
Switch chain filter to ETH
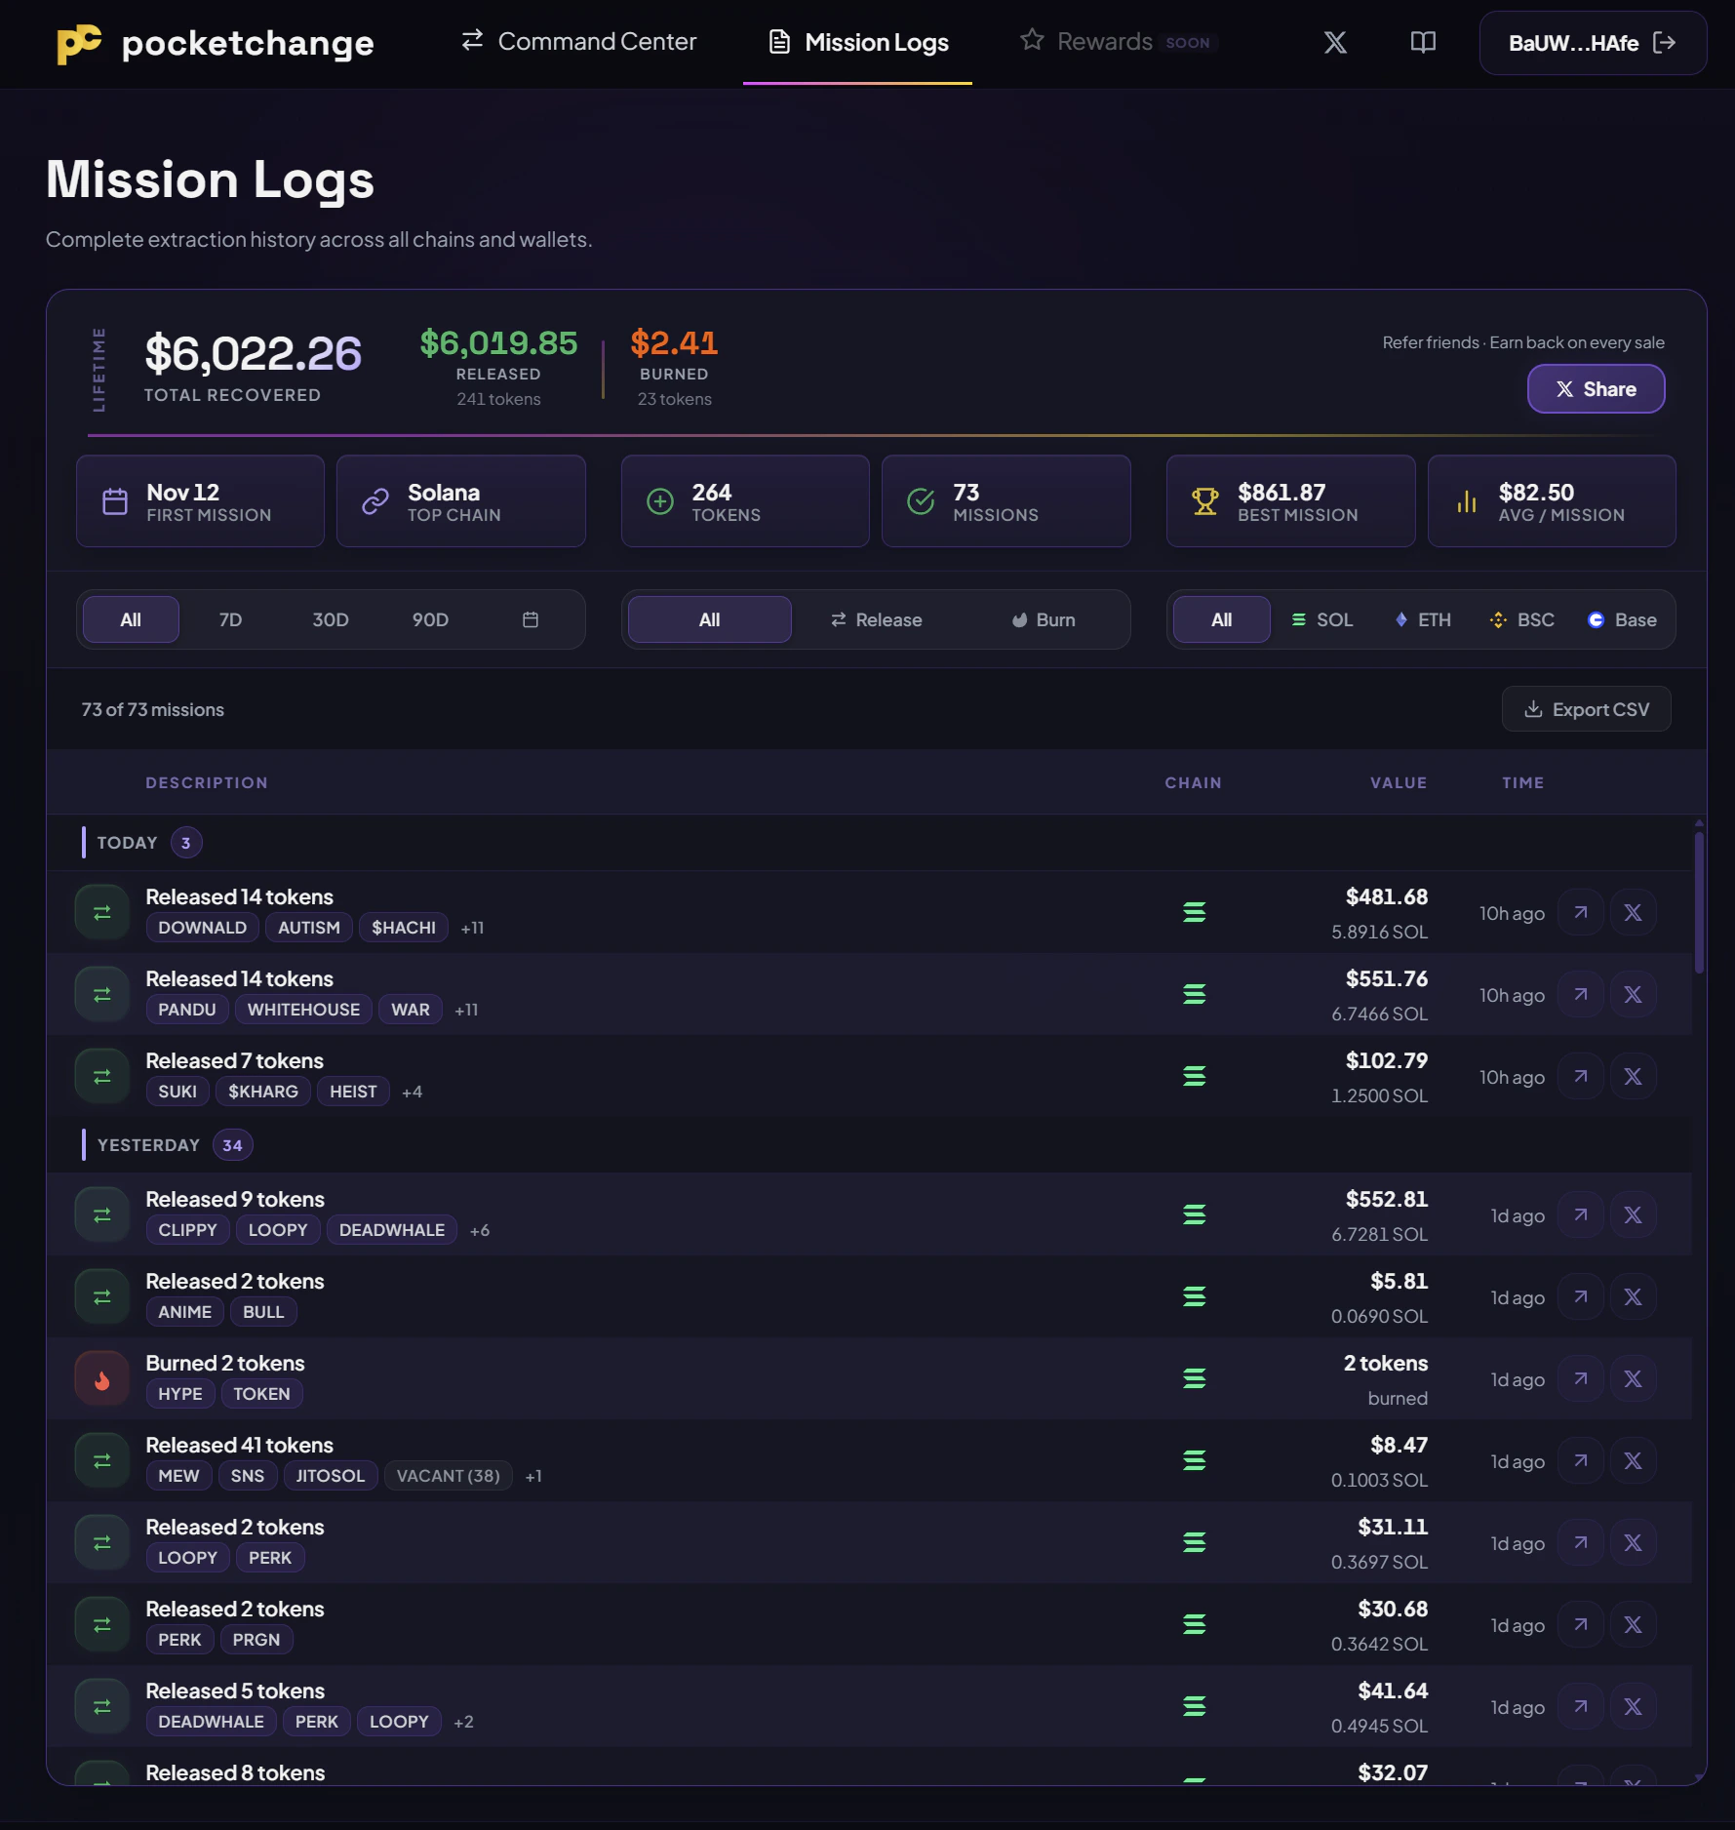coord(1423,619)
